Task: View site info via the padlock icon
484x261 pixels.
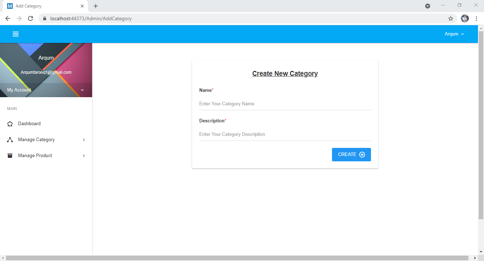Action: [x=45, y=18]
